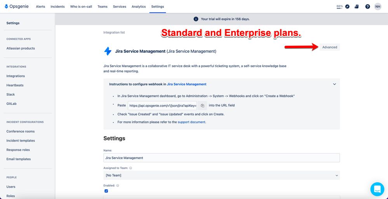Open Users in the sidebar
Screen dimensions: 388x199
tap(11, 187)
